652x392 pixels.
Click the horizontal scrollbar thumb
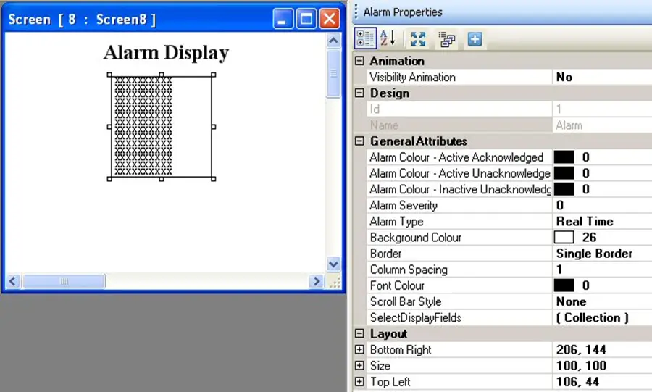tap(64, 281)
